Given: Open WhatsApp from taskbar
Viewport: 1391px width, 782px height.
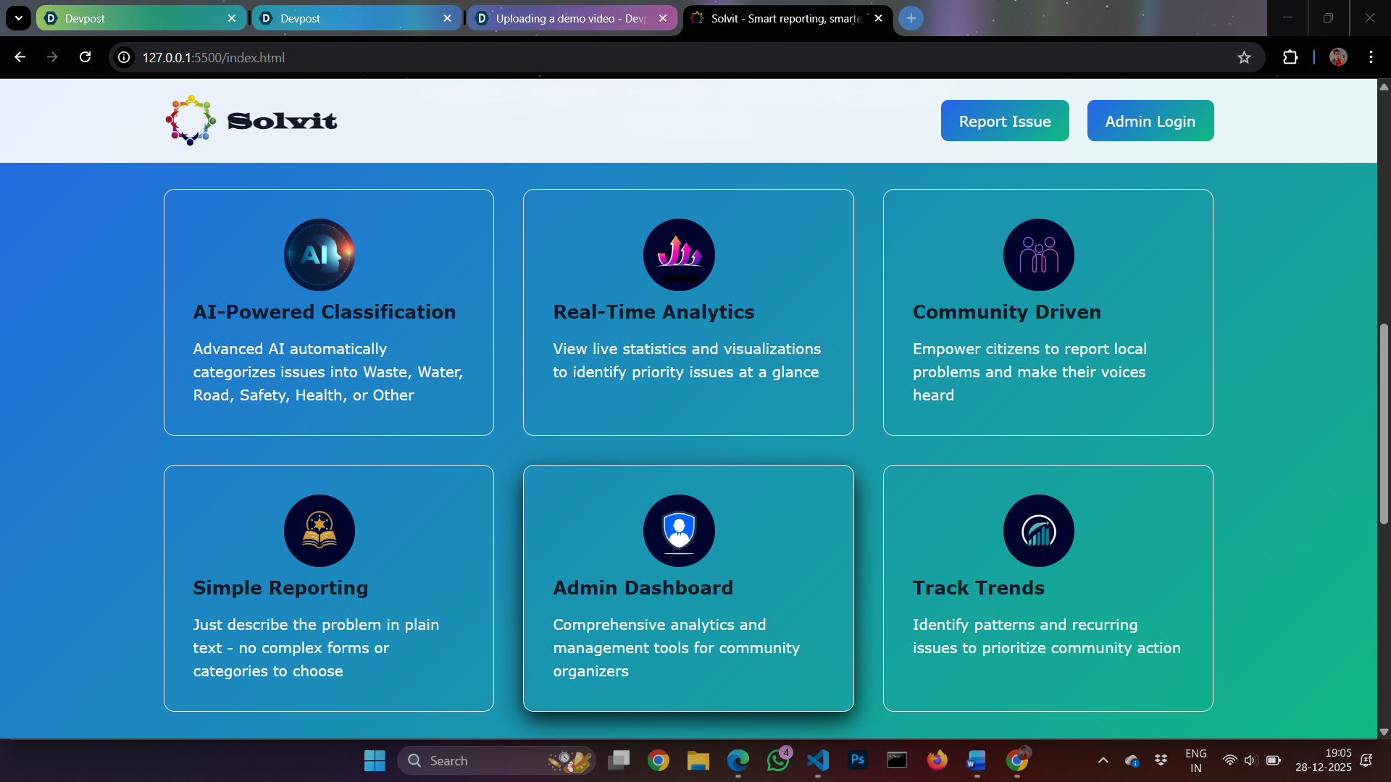Looking at the screenshot, I should pyautogui.click(x=778, y=760).
